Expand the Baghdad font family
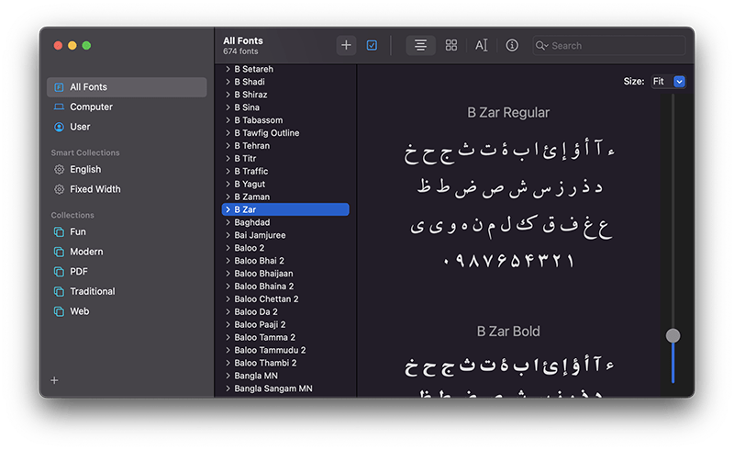This screenshot has height=450, width=734. click(x=228, y=222)
